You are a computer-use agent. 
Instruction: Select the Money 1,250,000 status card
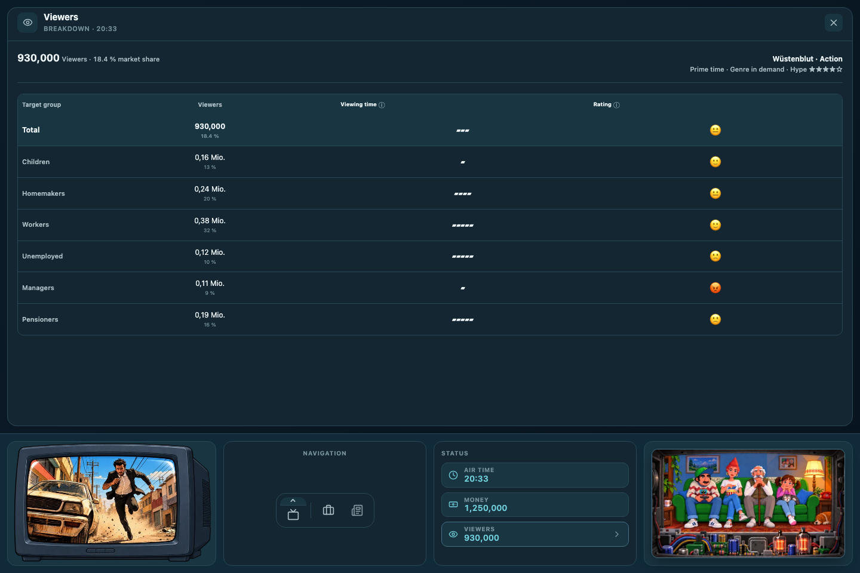point(535,504)
